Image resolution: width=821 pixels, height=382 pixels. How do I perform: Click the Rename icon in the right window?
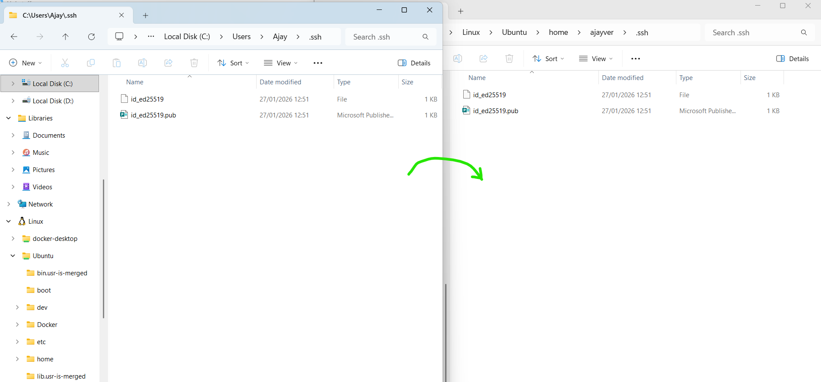(x=458, y=59)
